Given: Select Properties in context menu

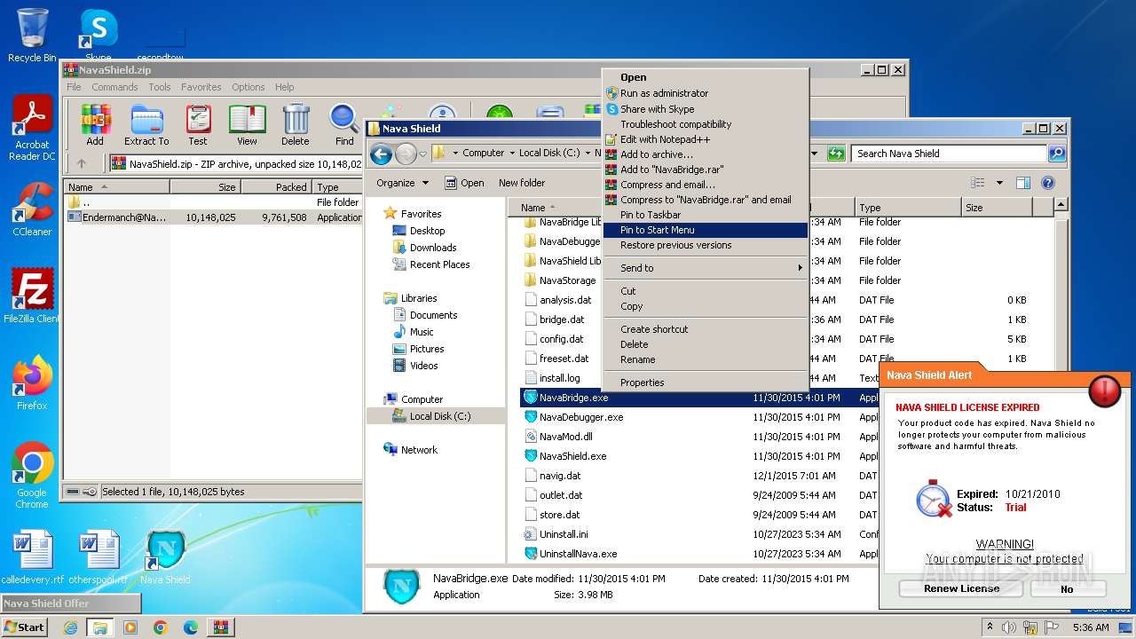Looking at the screenshot, I should [x=706, y=383].
